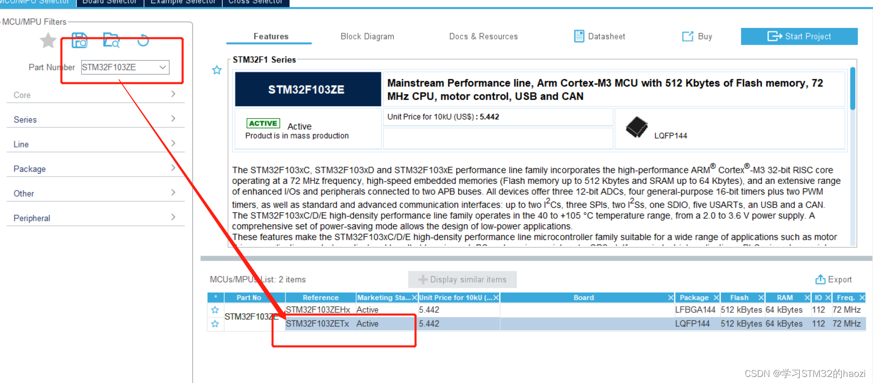The image size is (873, 383).
Task: Close the Package column
Action: tap(716, 298)
